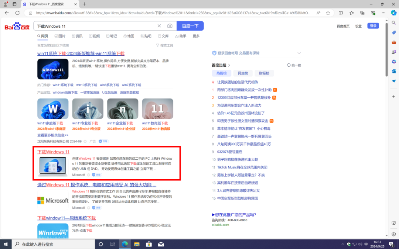The height and width of the screenshot is (249, 399).
Task: Open the collections icon in the toolbar
Action: point(362,13)
